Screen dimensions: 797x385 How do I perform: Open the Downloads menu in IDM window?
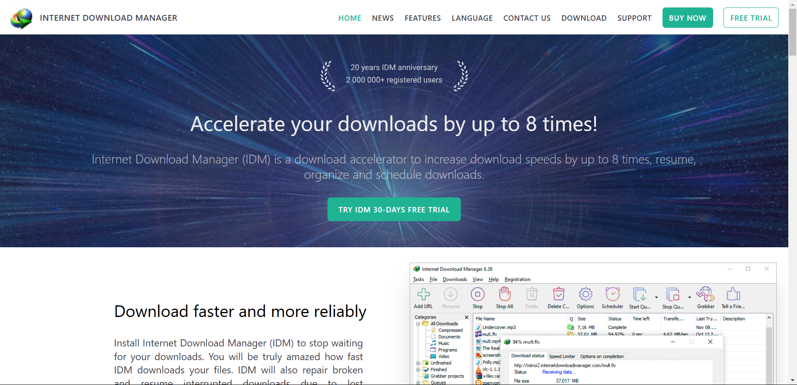pos(455,280)
